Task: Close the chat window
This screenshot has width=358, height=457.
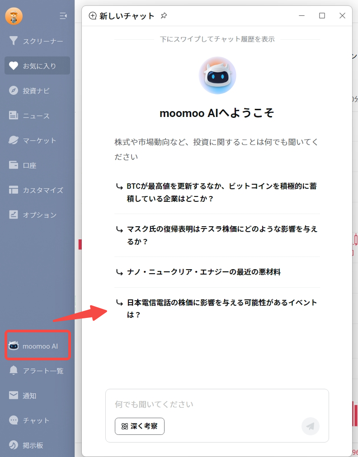Action: [342, 16]
